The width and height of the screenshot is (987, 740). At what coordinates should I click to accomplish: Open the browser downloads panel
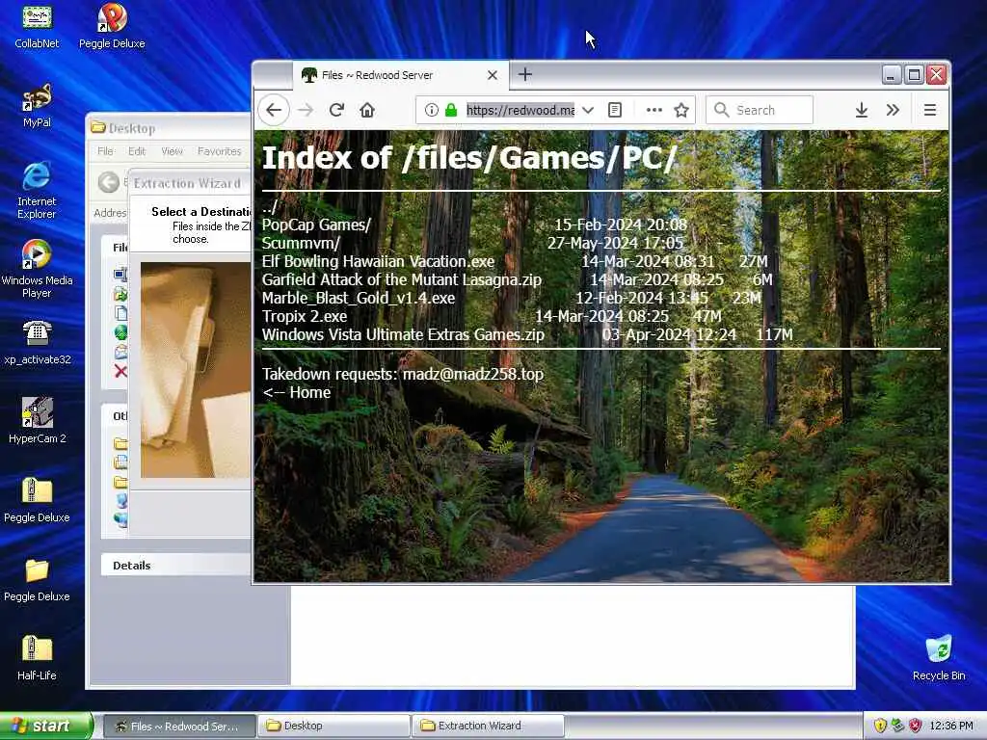click(x=862, y=110)
